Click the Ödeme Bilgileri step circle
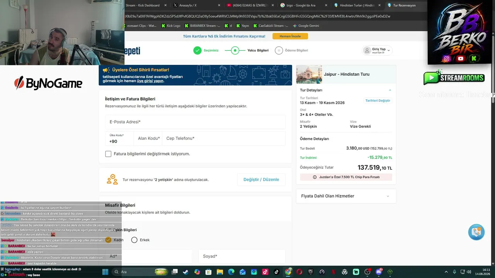Screen dimensions: 495x278 (x=279, y=50)
